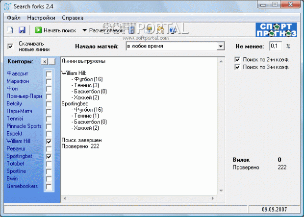Click the log's scroll up arrow
304x217 pixels.
pyautogui.click(x=221, y=61)
